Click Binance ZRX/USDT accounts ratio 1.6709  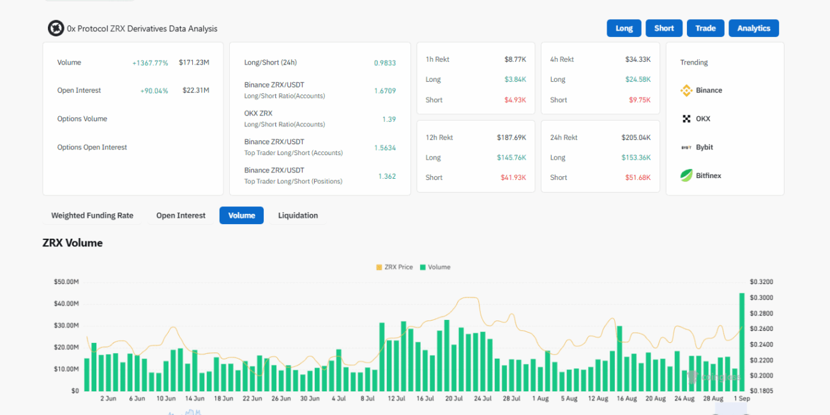tap(385, 91)
